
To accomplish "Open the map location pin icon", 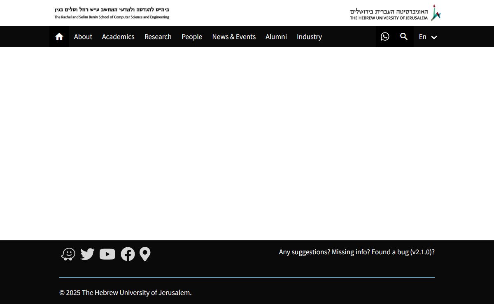I will click(145, 254).
